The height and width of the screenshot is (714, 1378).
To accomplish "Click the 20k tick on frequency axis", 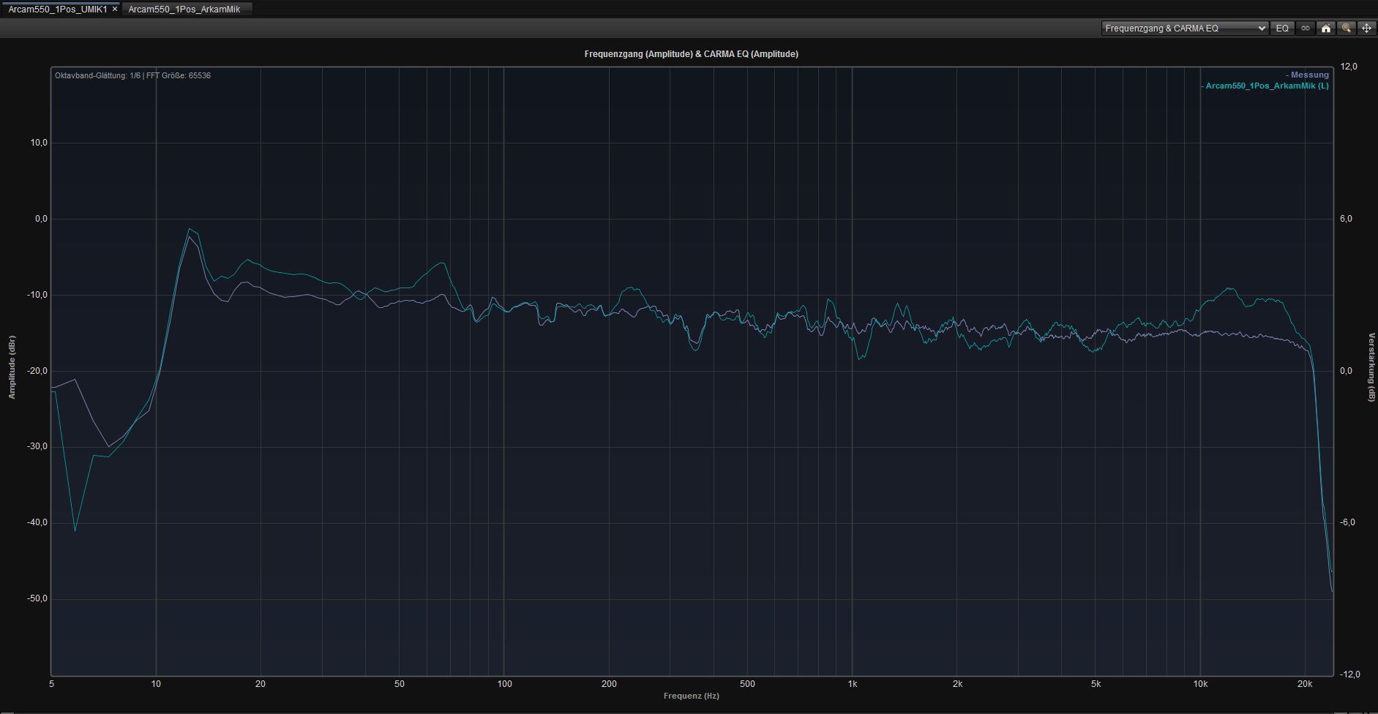I will pos(1304,684).
